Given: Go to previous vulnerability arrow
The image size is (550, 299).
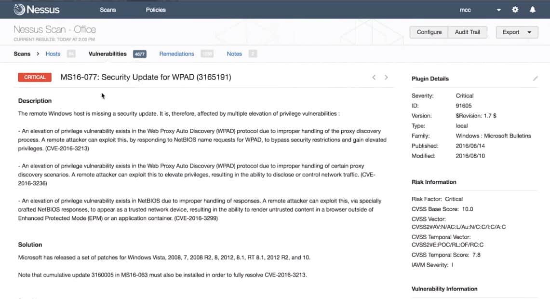Looking at the screenshot, I should 374,77.
